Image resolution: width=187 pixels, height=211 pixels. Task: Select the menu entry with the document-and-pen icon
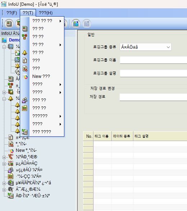(x=42, y=61)
